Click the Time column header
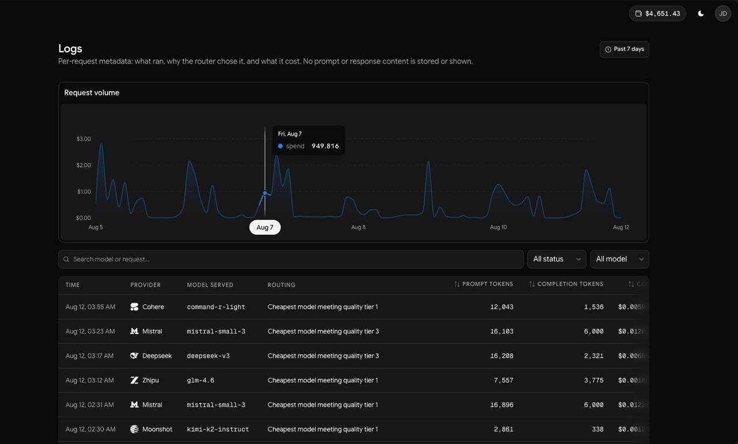 (x=73, y=285)
